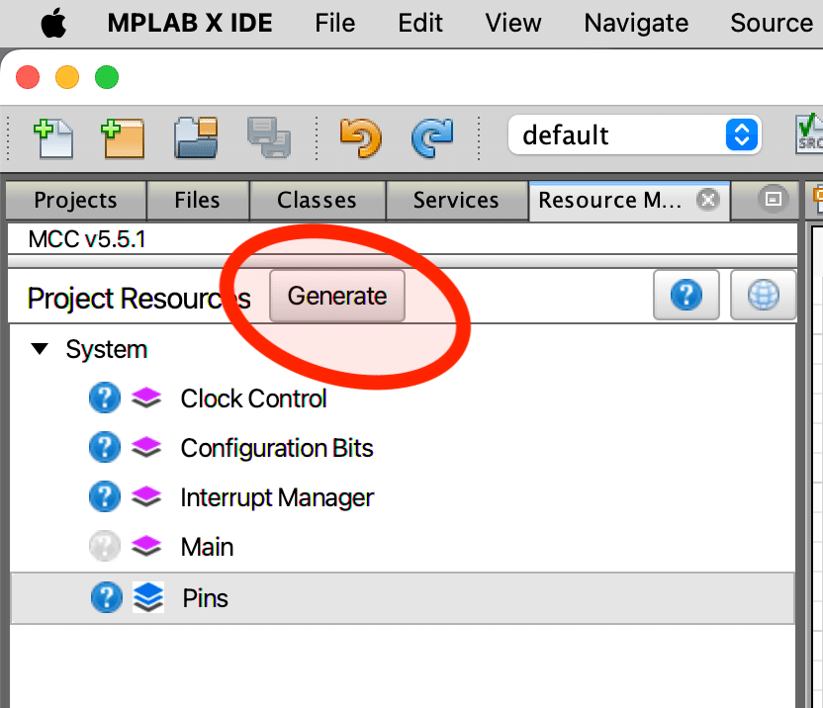Click the New Project toolbar icon
823x708 pixels.
pos(123,138)
